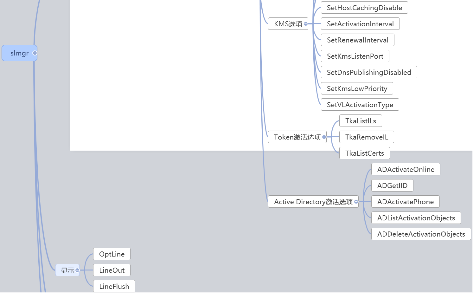Select the TkaListILs node
This screenshot has width=473, height=293.
(360, 121)
